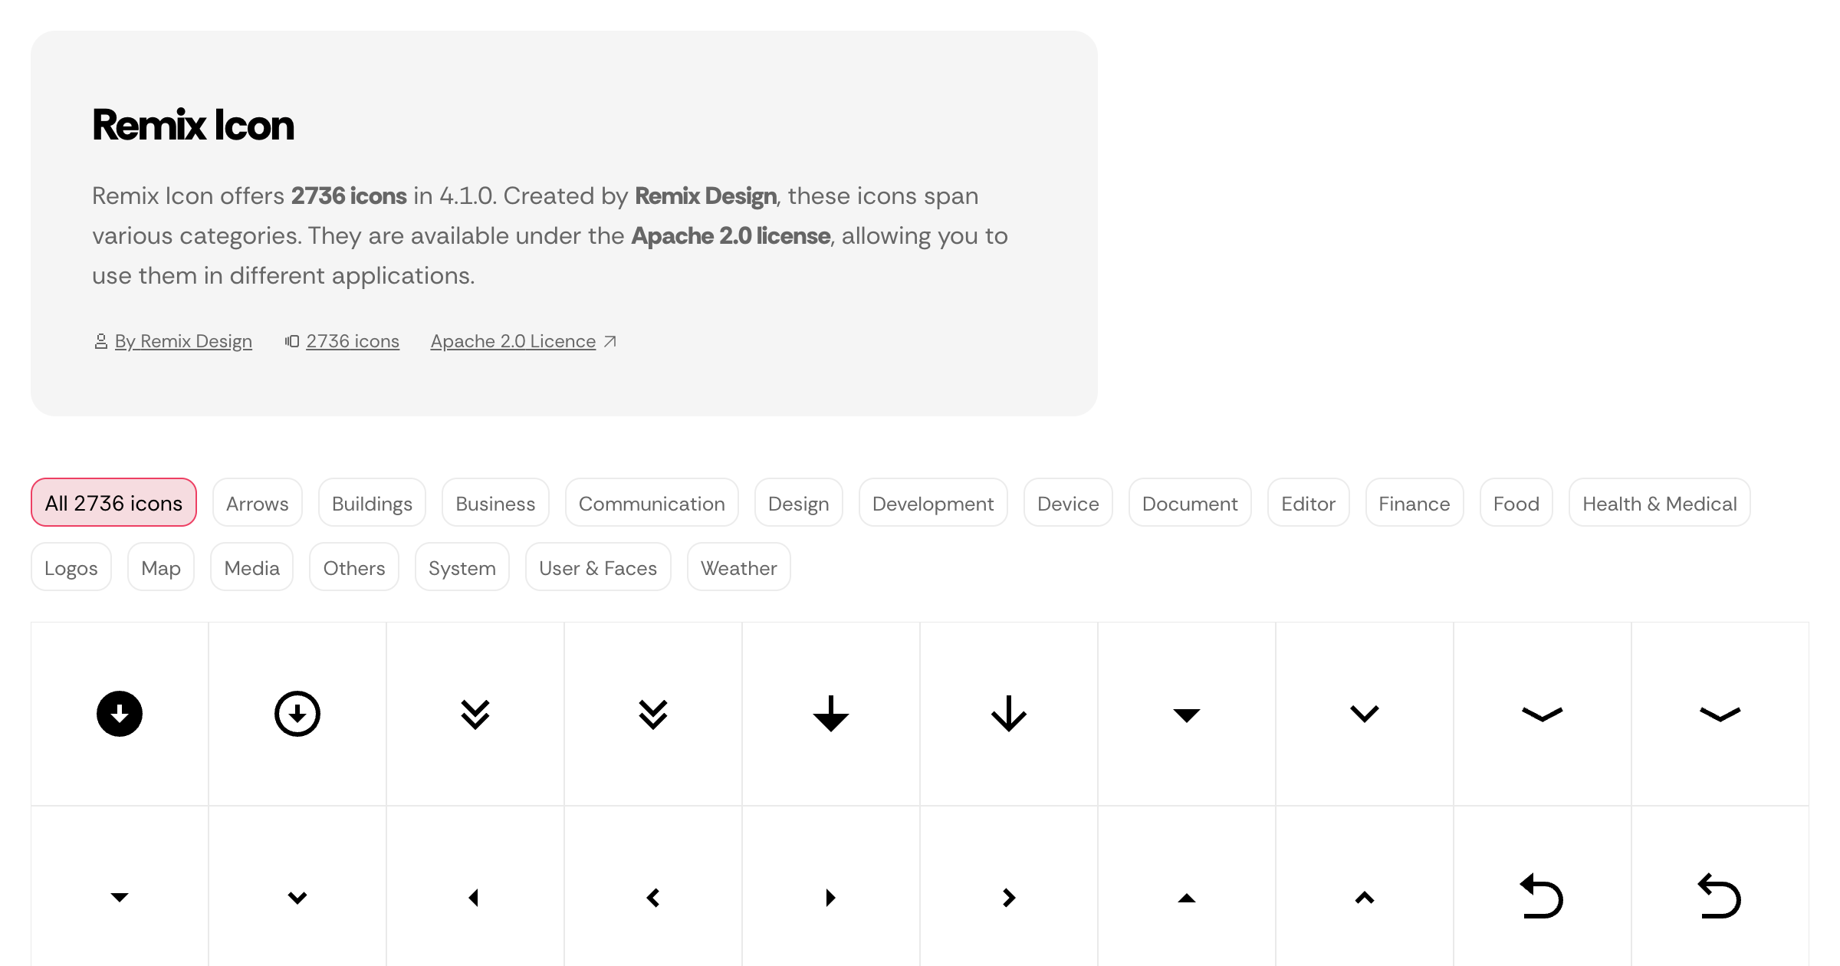Select the All 2736 icons filter

tap(113, 502)
